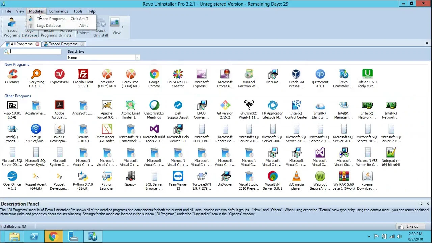
Task: Click the taskbar volume speaker icon
Action: 399,237
